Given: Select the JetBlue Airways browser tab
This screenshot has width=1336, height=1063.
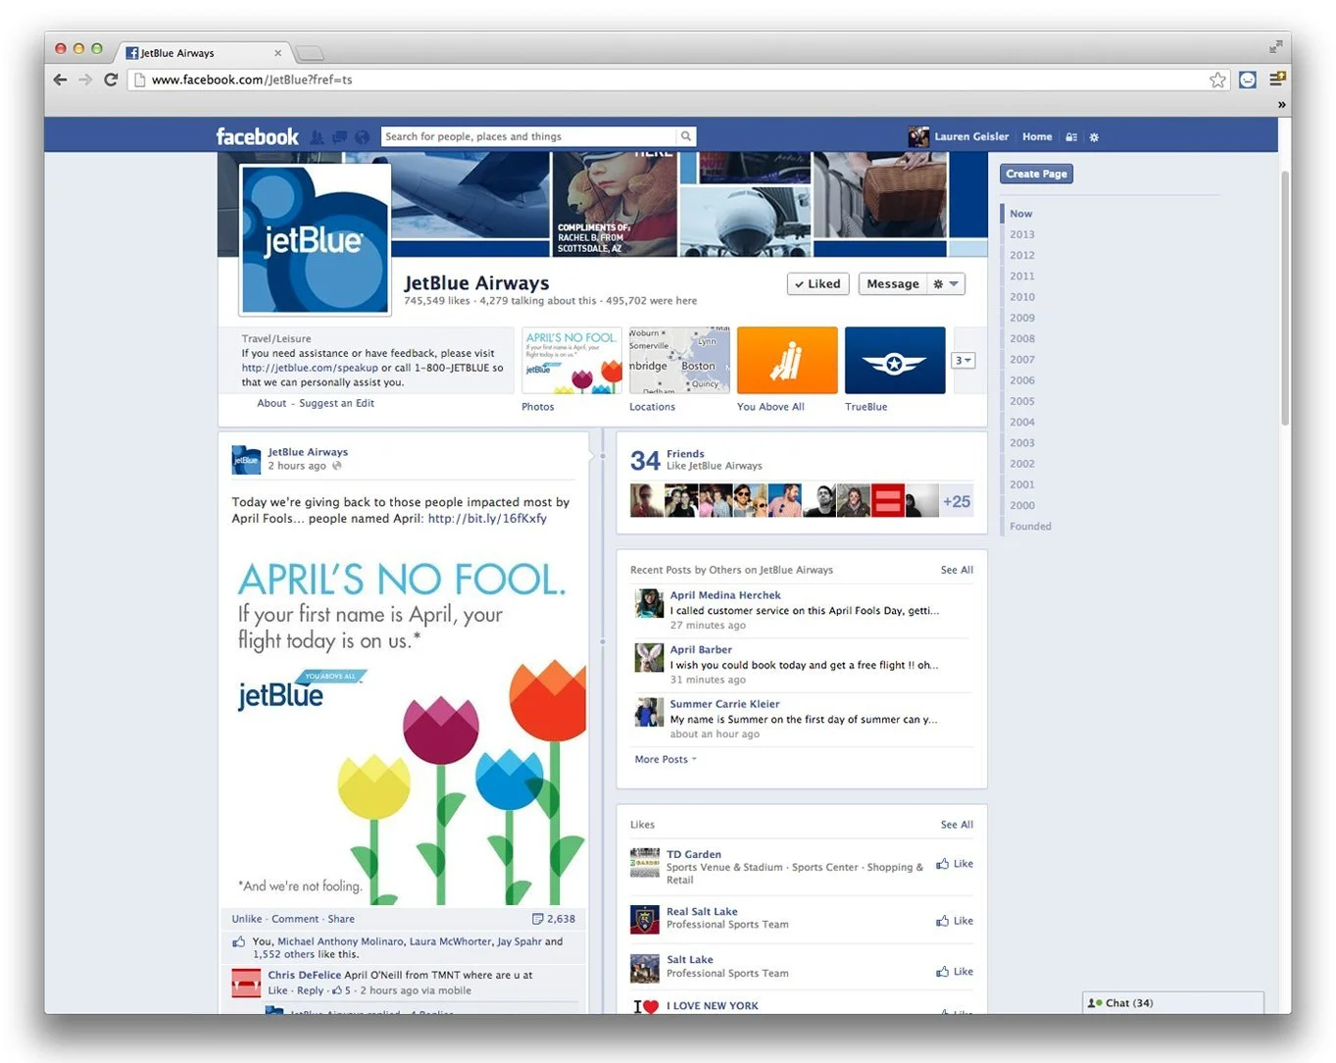Looking at the screenshot, I should coord(204,53).
